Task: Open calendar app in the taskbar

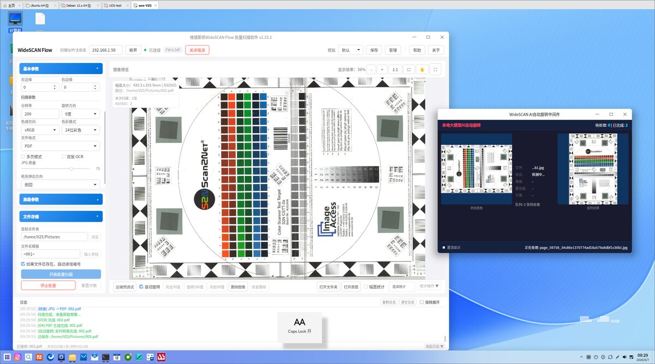Action: (x=117, y=357)
